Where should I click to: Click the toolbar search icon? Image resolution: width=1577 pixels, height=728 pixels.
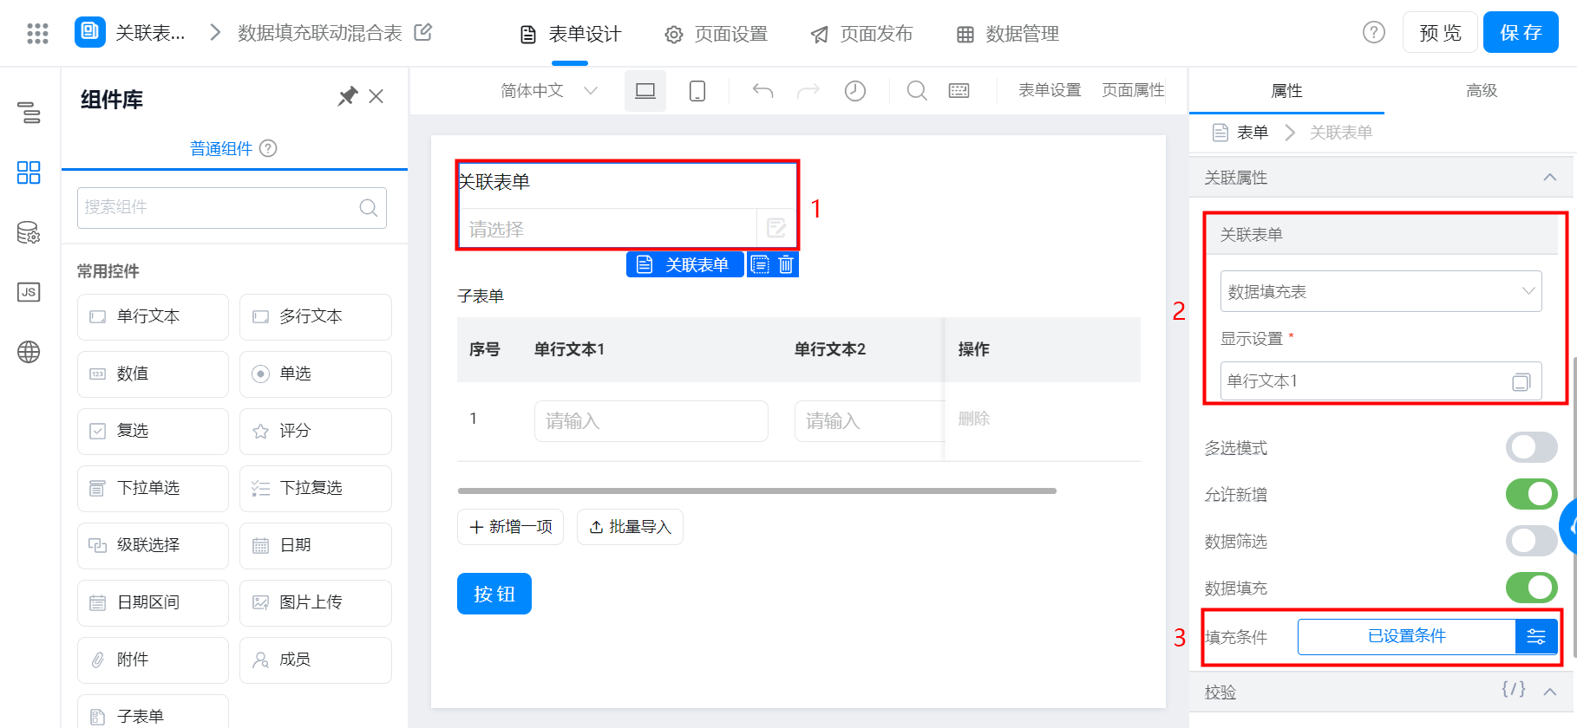917,91
